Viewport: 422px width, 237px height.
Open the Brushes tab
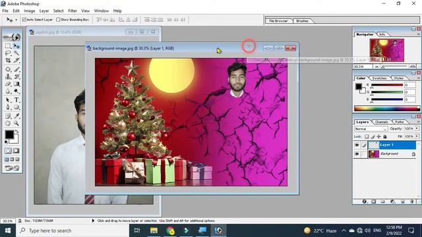[302, 20]
